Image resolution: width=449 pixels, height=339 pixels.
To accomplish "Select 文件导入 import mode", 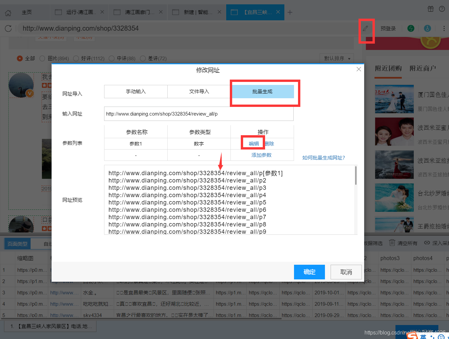I will click(199, 92).
